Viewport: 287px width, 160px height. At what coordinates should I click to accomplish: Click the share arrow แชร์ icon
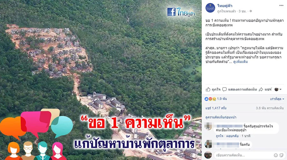coord(261,89)
